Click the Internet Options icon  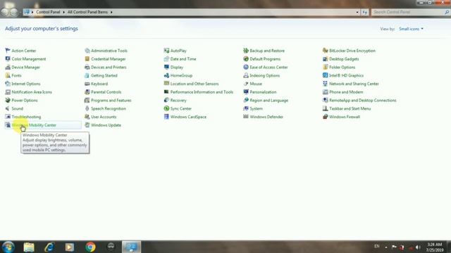point(8,84)
